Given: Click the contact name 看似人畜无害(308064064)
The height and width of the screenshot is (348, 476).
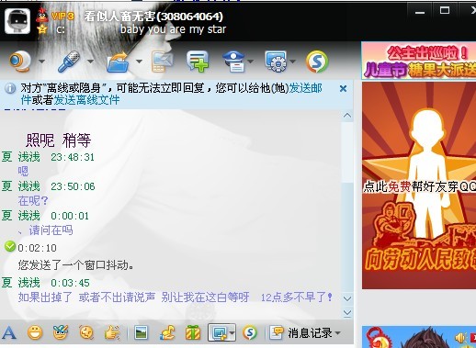Looking at the screenshot, I should click(153, 17).
